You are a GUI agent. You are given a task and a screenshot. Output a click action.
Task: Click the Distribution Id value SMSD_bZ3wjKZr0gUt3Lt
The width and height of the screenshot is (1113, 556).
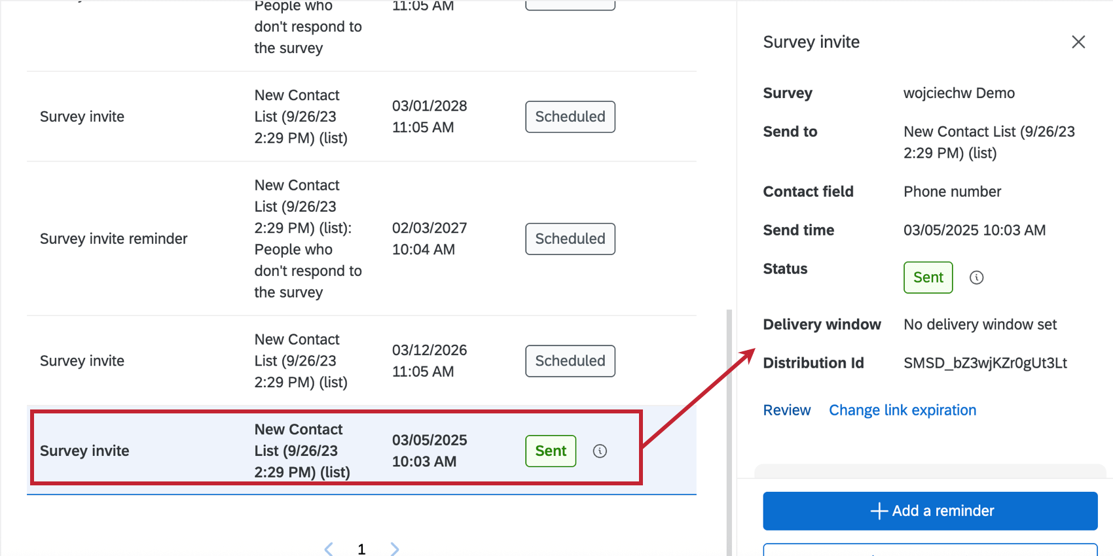pyautogui.click(x=985, y=363)
